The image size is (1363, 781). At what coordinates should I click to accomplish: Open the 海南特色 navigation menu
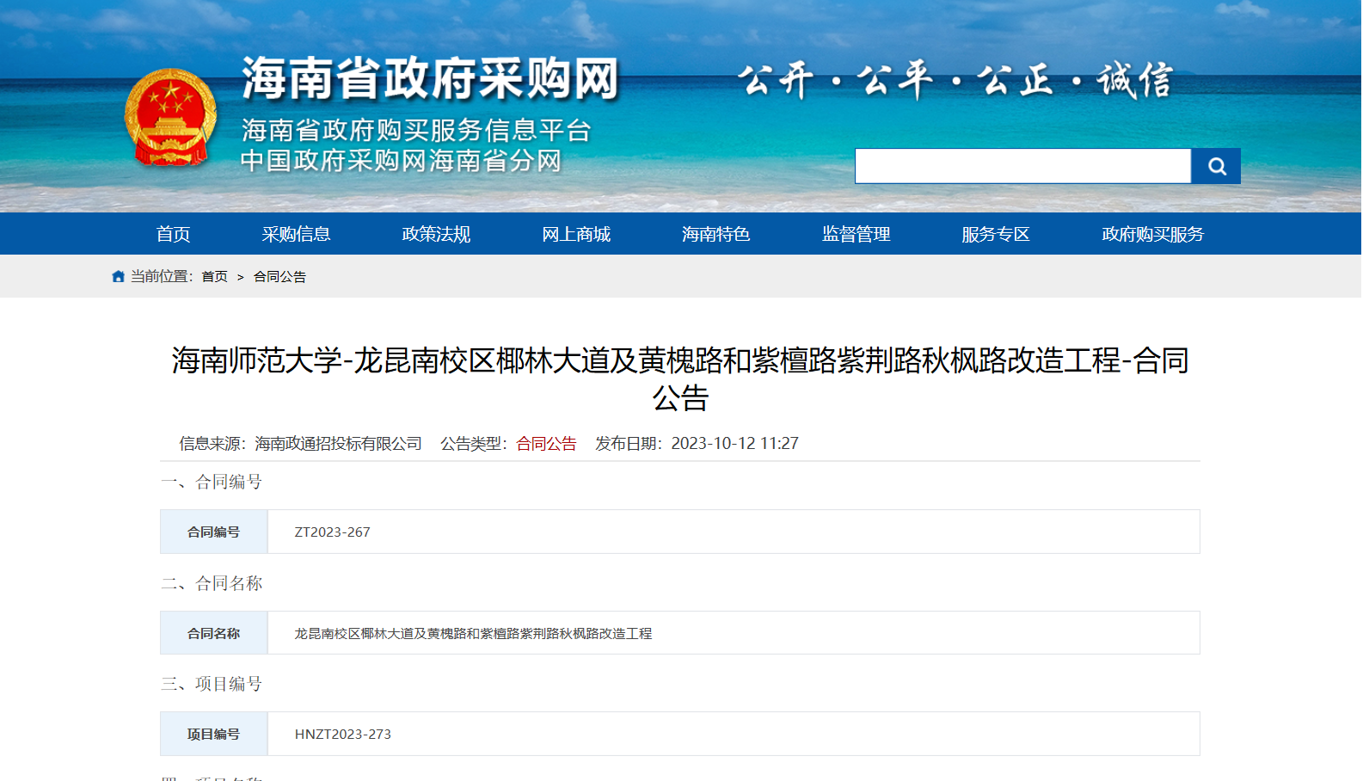(715, 234)
